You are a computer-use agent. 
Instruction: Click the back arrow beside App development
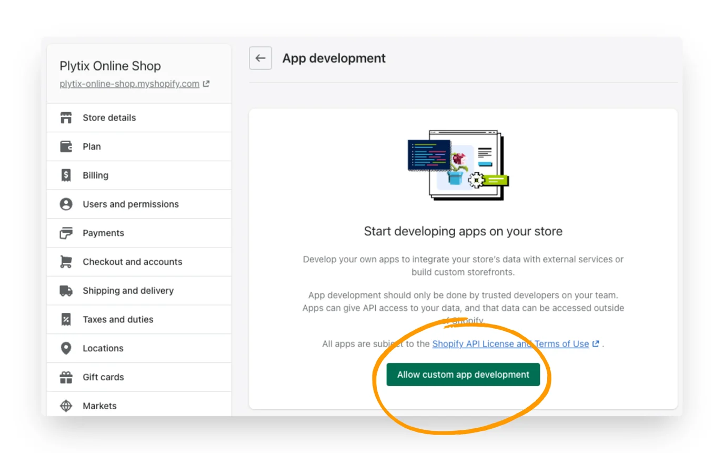(260, 58)
